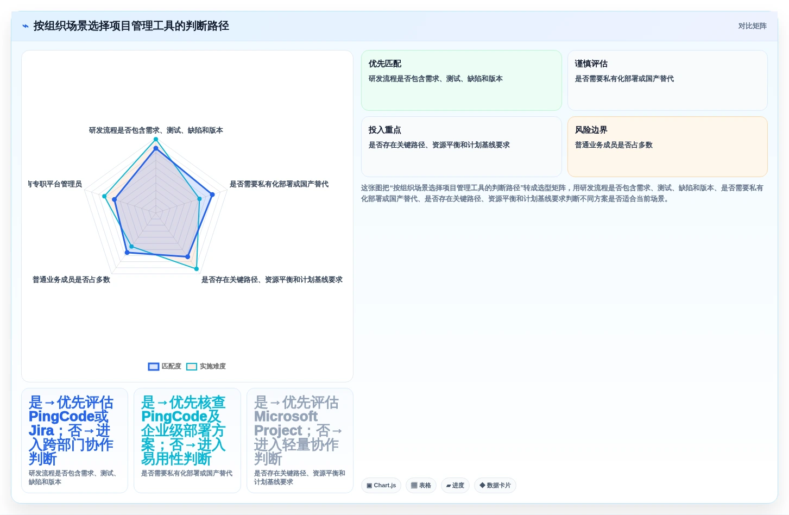This screenshot has width=789, height=515.
Task: Click the radar axis label 普通业务成员是否占多数
Action: point(71,280)
